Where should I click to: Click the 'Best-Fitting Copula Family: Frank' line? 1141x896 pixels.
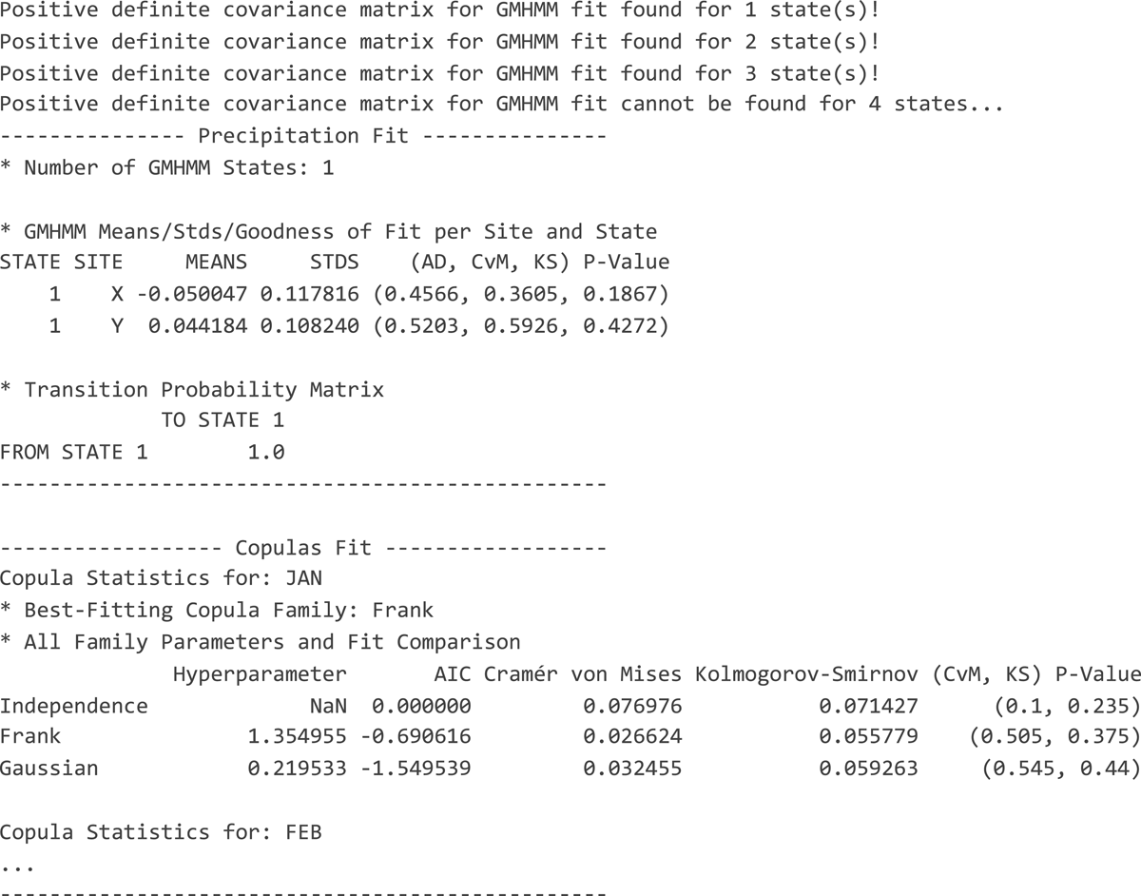[x=217, y=611]
